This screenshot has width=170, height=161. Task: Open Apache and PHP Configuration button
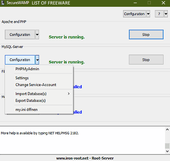pyautogui.click(x=20, y=35)
